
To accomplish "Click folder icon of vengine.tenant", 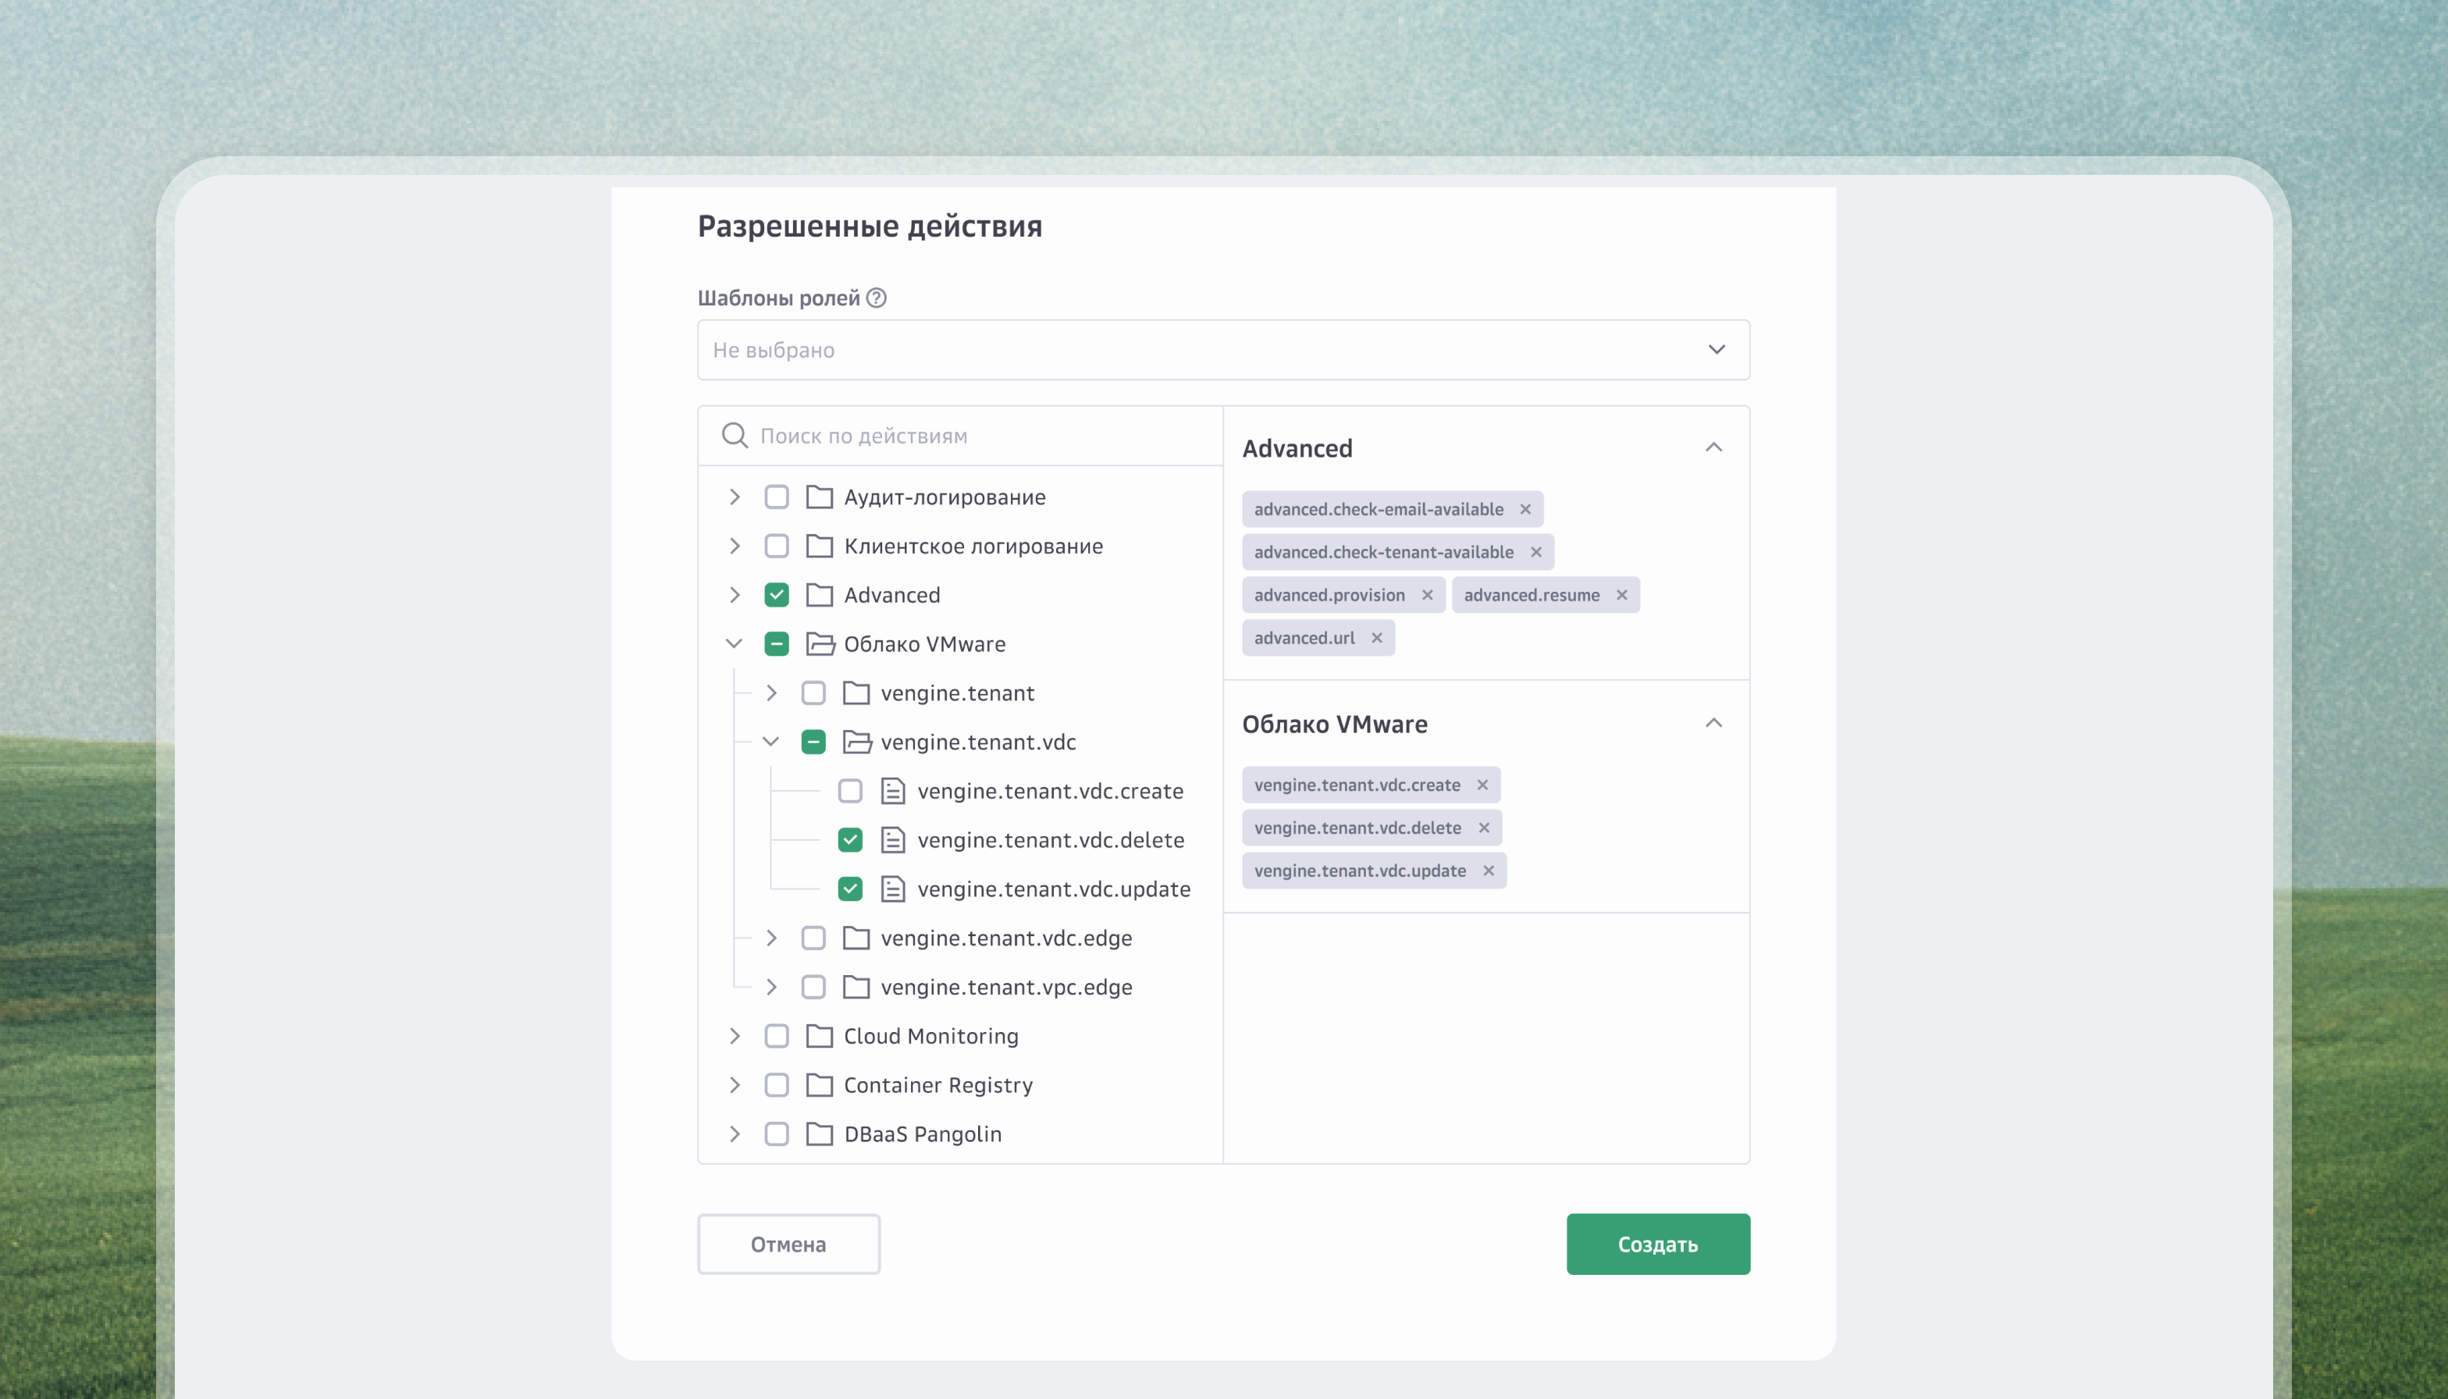I will pyautogui.click(x=856, y=692).
